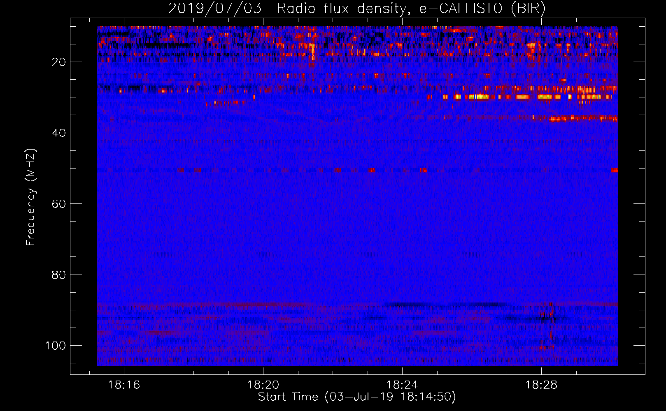Image resolution: width=666 pixels, height=411 pixels.
Task: Click the 18:20 time tick label
Action: (x=263, y=385)
